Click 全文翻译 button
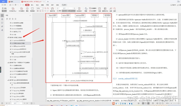Image resolution: width=181 pixels, height=106 pixels. pos(93,11)
